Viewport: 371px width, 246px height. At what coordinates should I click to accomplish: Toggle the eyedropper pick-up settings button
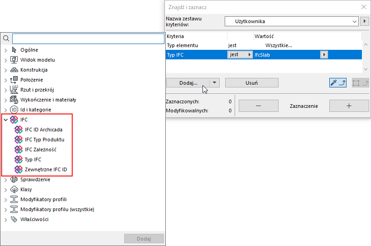click(x=338, y=83)
